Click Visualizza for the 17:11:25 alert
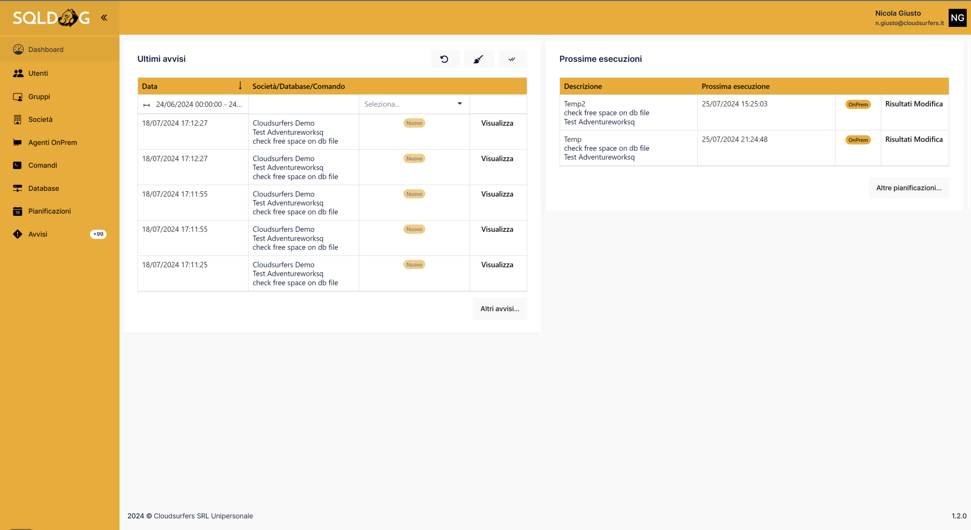Viewport: 971px width, 530px height. pos(497,265)
